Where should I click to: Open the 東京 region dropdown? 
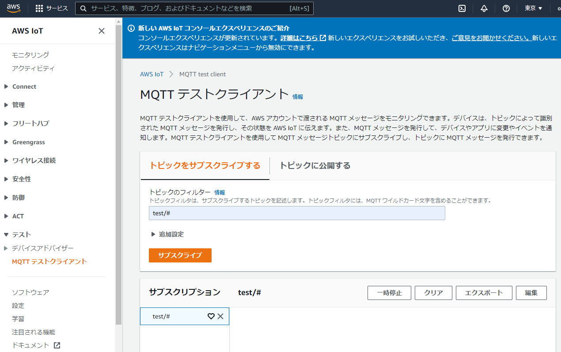533,8
